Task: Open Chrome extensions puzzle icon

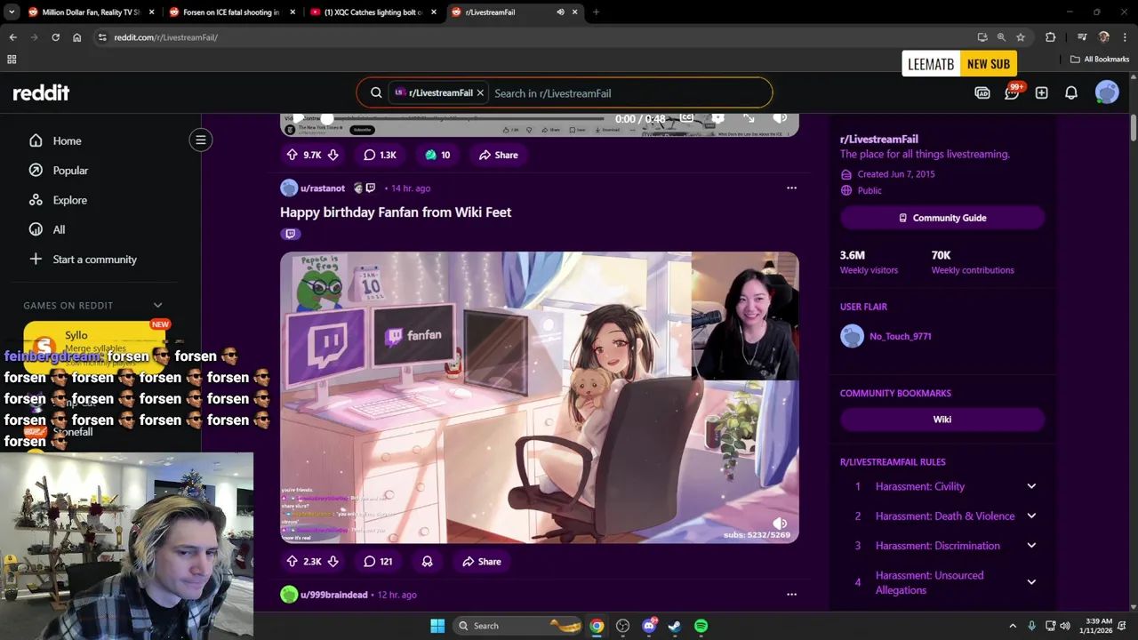Action: (1051, 37)
